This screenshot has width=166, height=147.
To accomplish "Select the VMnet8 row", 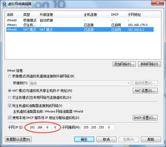I will tap(80, 30).
